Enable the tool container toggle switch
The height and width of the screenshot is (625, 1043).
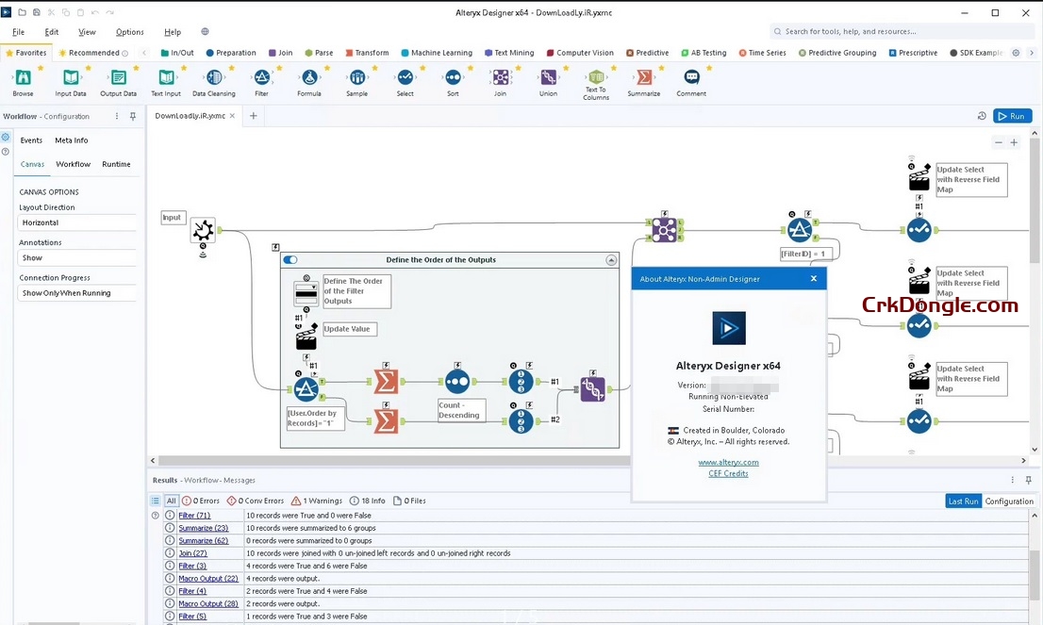coord(290,259)
